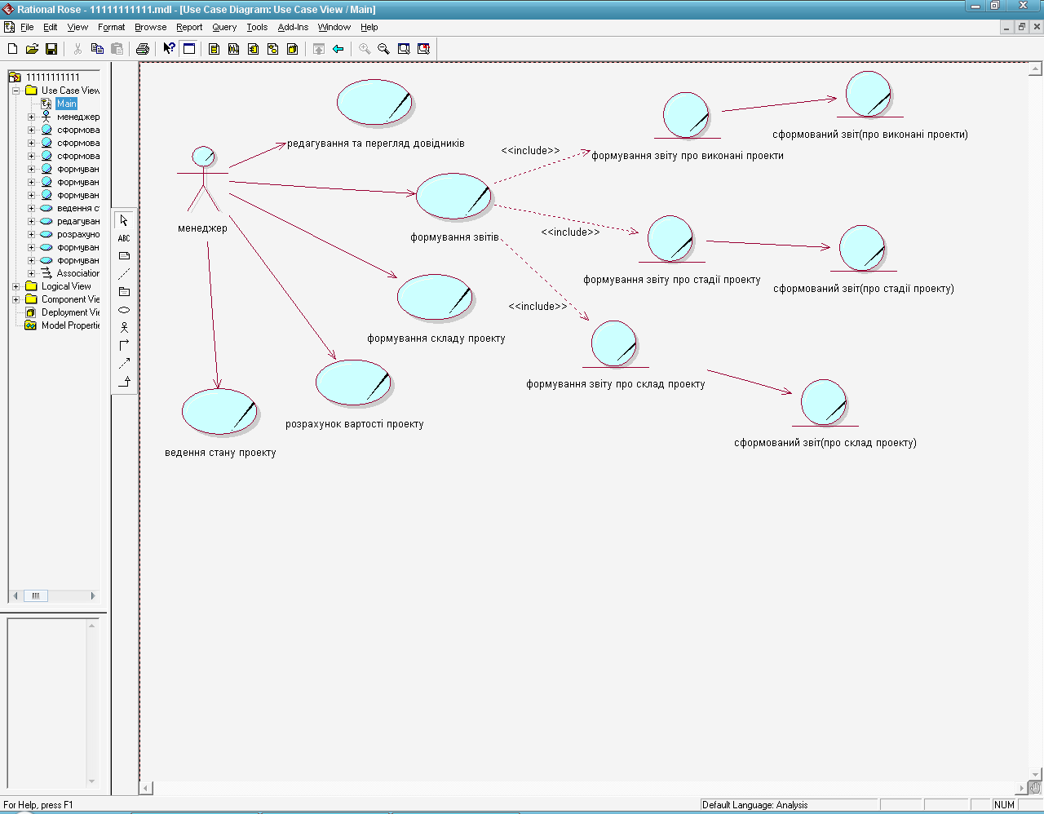This screenshot has height=814, width=1044.
Task: Zoom out with the magnifier minus icon
Action: coord(384,49)
